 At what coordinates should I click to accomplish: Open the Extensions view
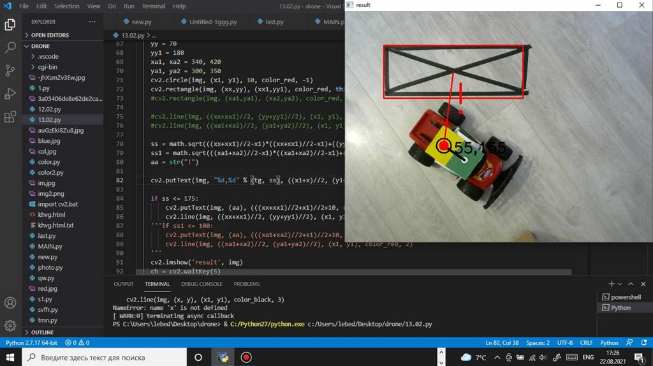click(x=10, y=117)
